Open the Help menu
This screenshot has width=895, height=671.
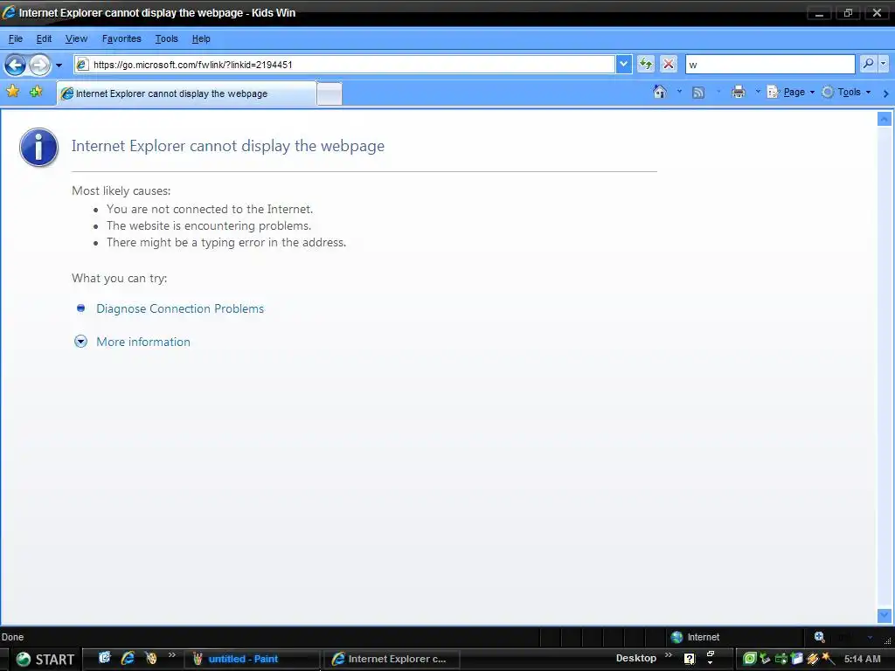[x=201, y=38]
